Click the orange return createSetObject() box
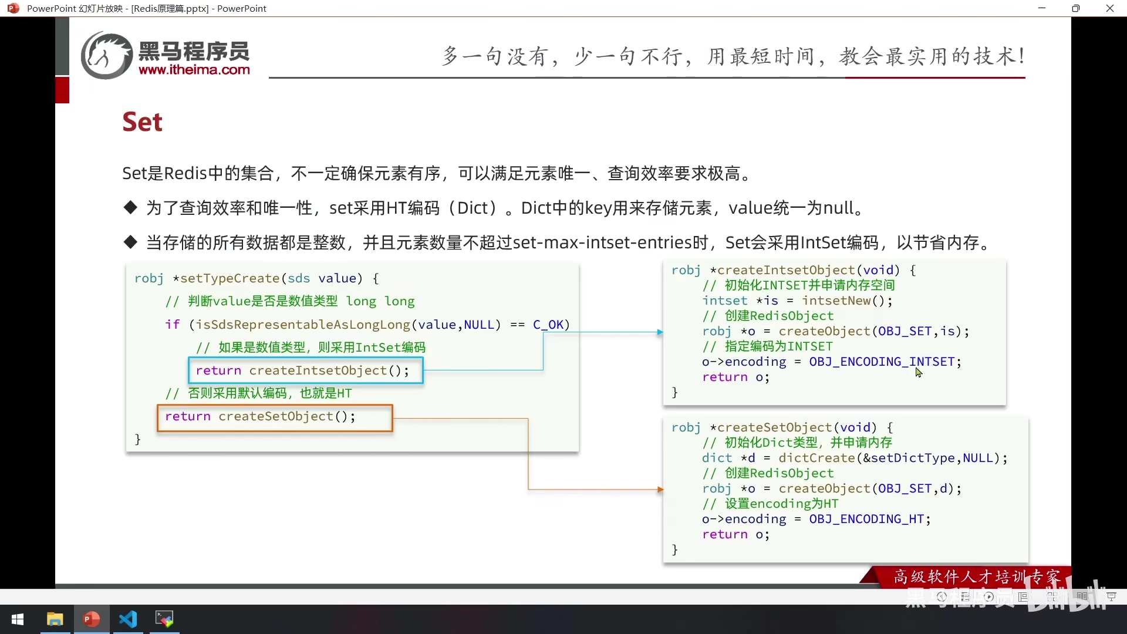 click(275, 417)
